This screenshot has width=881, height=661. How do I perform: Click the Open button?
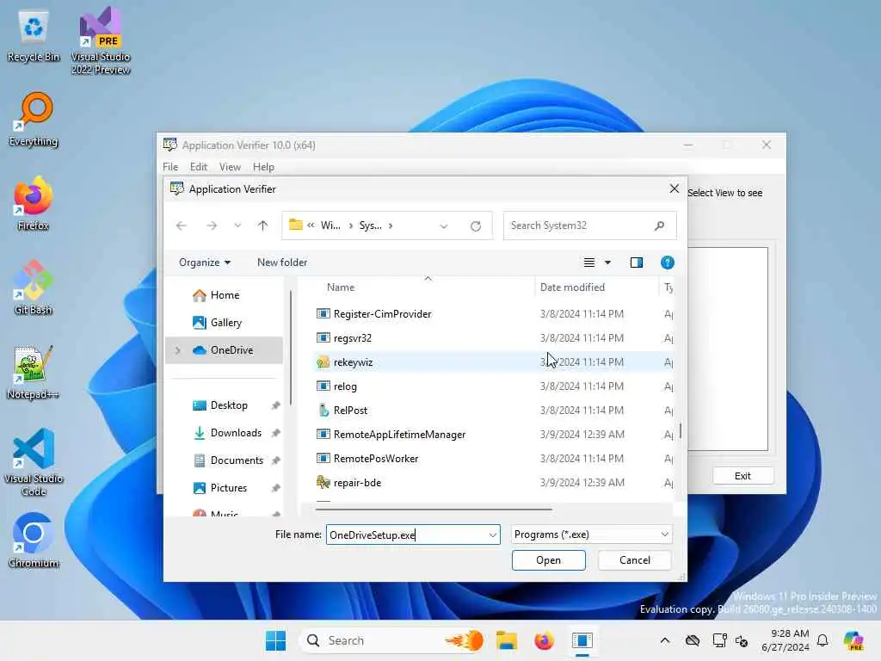tap(548, 560)
